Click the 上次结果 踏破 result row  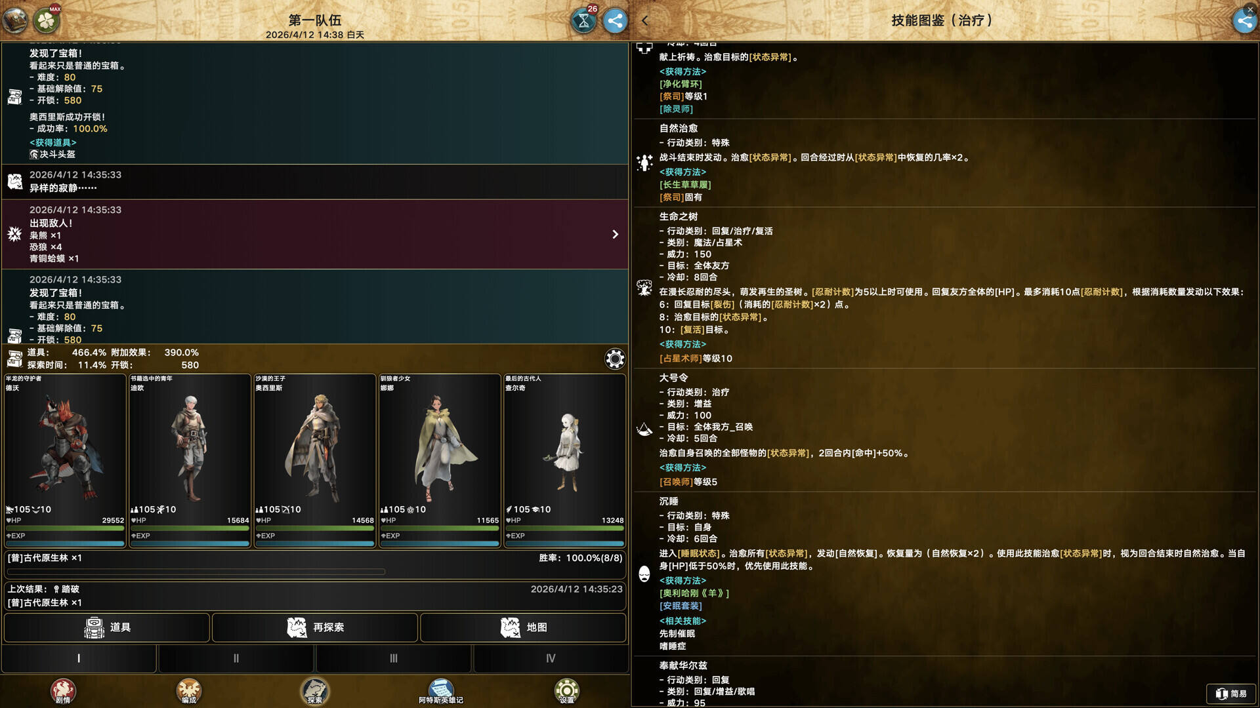[x=315, y=596]
